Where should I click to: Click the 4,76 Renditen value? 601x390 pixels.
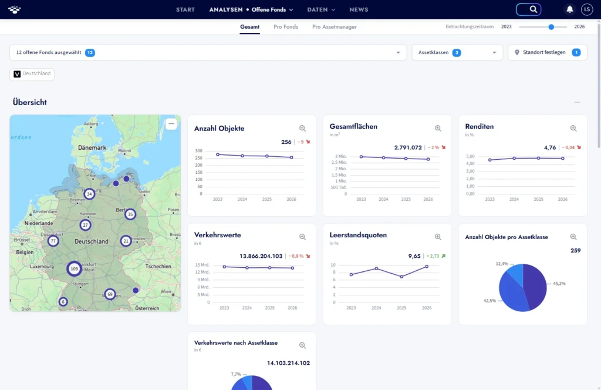(549, 147)
